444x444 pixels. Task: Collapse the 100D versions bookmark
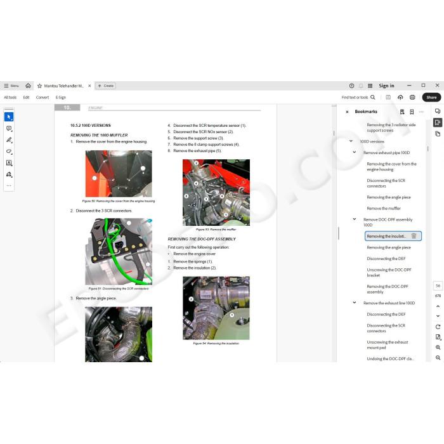pyautogui.click(x=351, y=141)
